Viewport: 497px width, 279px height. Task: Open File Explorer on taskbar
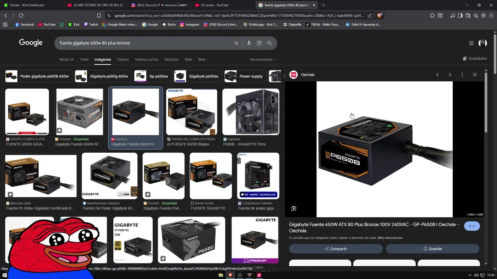(221, 275)
